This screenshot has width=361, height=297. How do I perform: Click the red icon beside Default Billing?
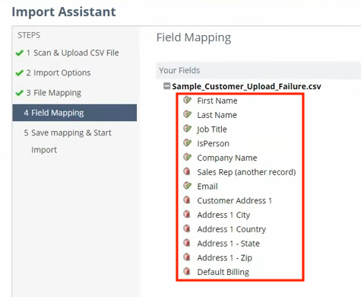click(x=187, y=271)
